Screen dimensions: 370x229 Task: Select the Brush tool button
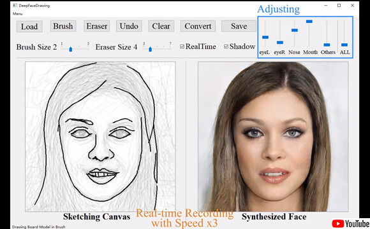click(x=63, y=26)
